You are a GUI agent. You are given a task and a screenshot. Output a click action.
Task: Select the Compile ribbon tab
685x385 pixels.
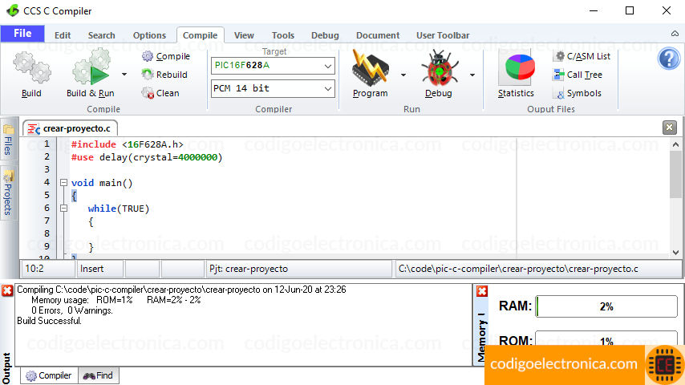[x=200, y=35]
